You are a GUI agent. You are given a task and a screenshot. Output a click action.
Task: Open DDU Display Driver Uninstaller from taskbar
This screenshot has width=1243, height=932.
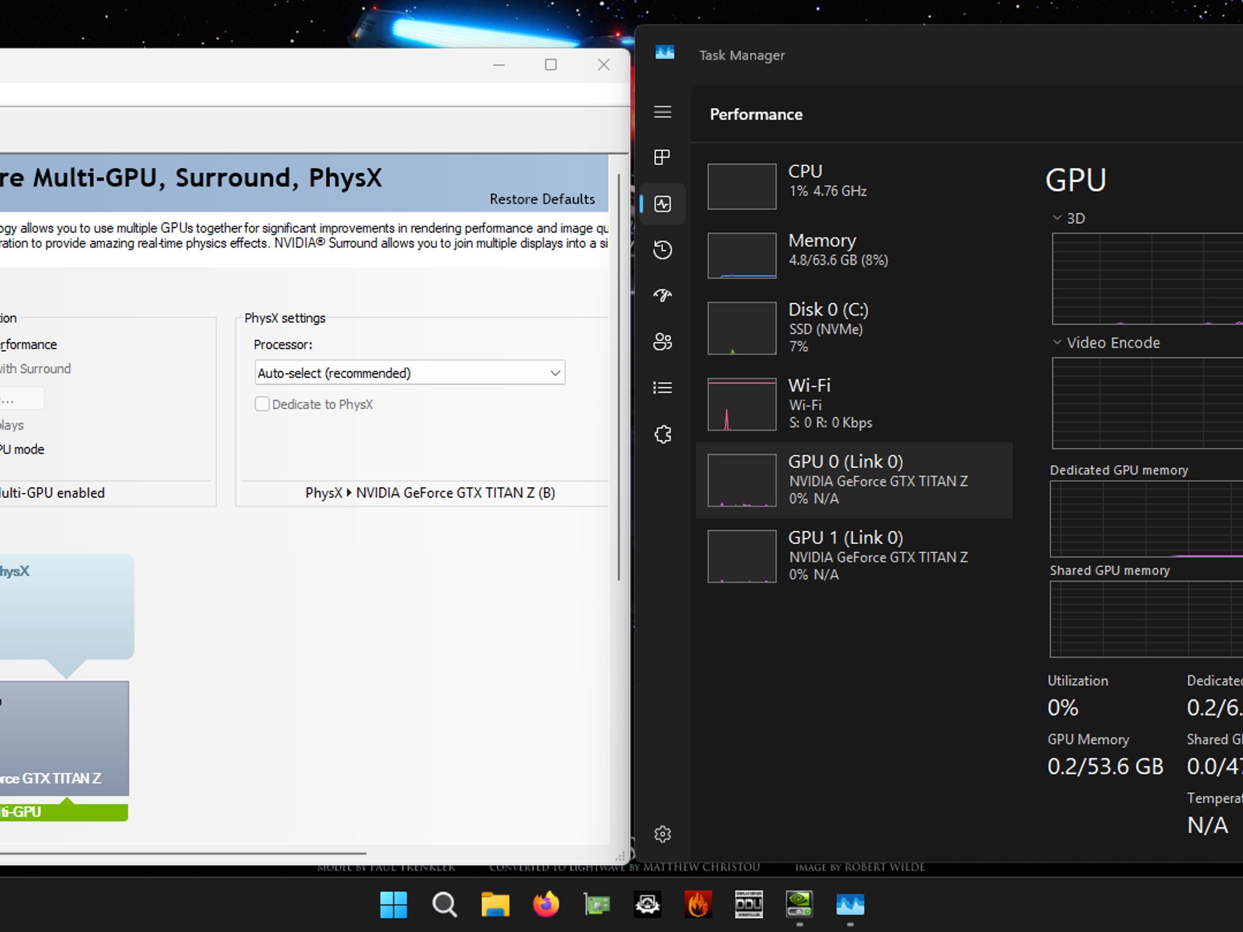(749, 905)
